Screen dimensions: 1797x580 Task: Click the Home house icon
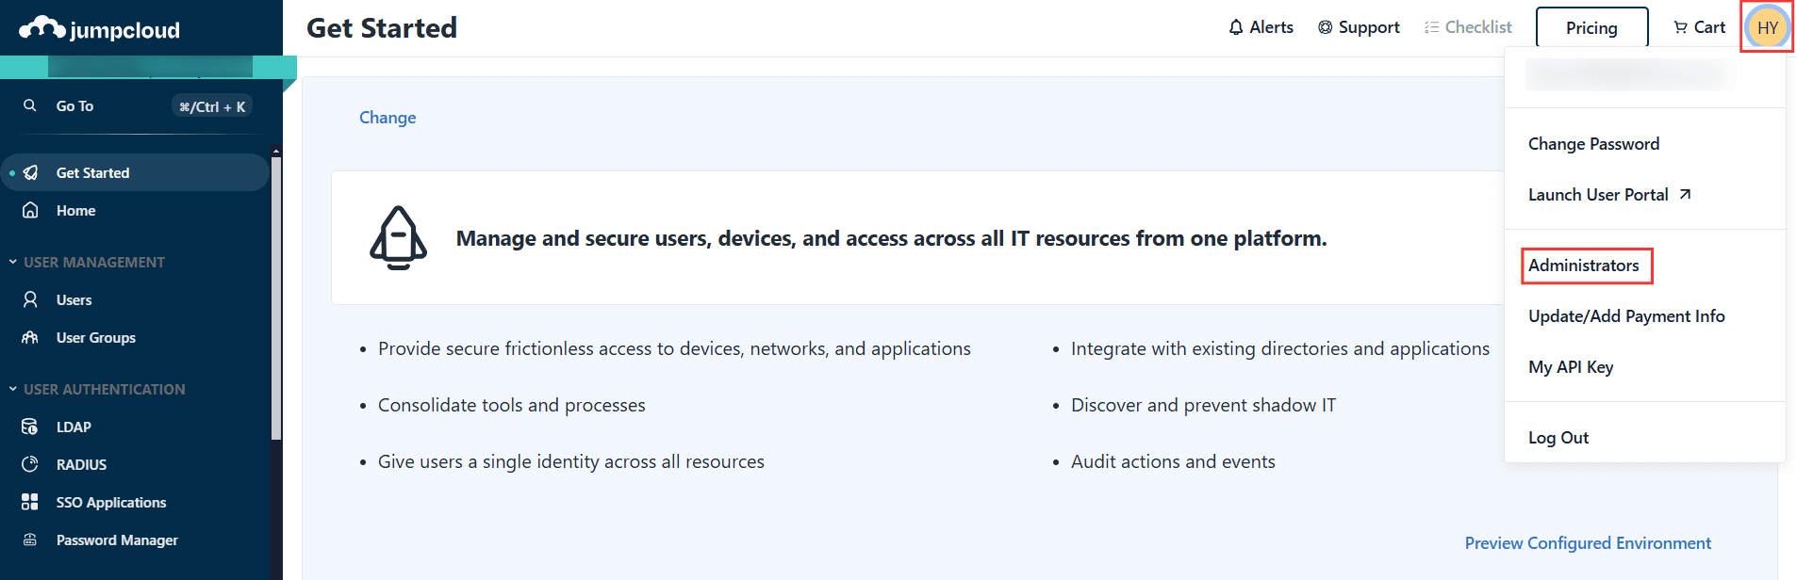30,211
